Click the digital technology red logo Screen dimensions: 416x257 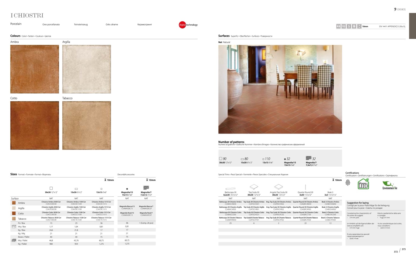183,25
